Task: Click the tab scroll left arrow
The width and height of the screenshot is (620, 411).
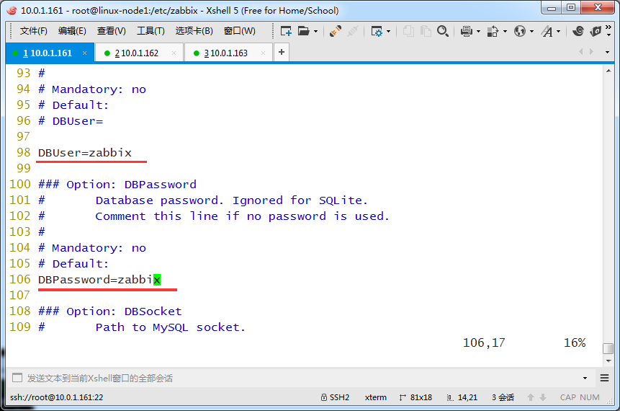Action: coord(580,52)
